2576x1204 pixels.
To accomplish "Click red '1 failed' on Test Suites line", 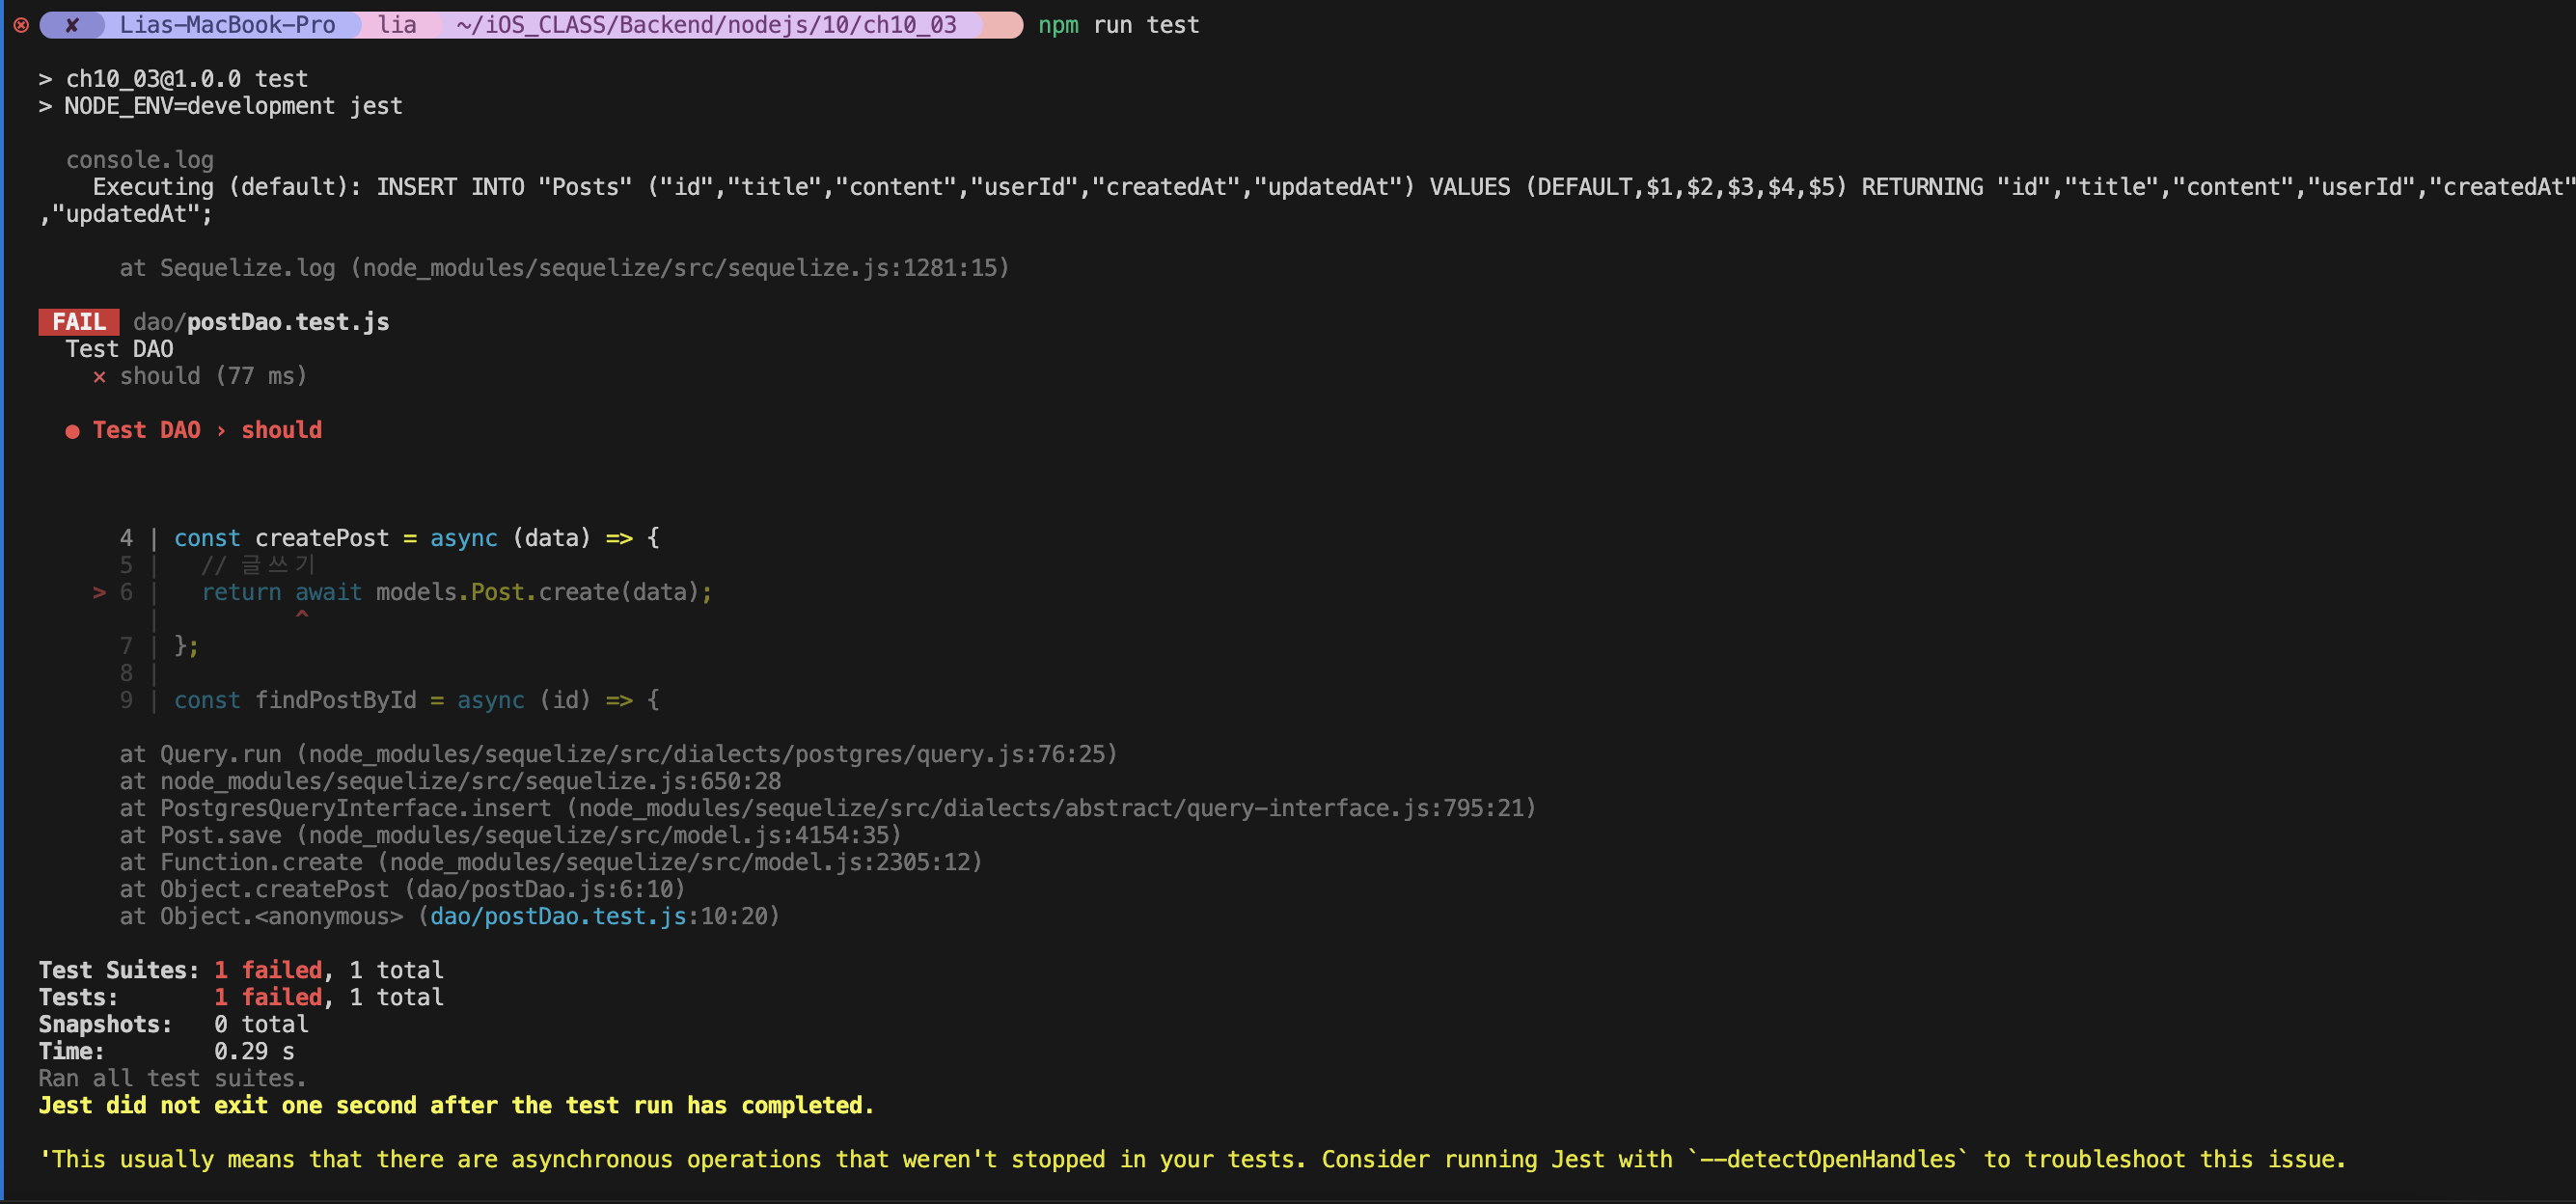I will tap(268, 971).
